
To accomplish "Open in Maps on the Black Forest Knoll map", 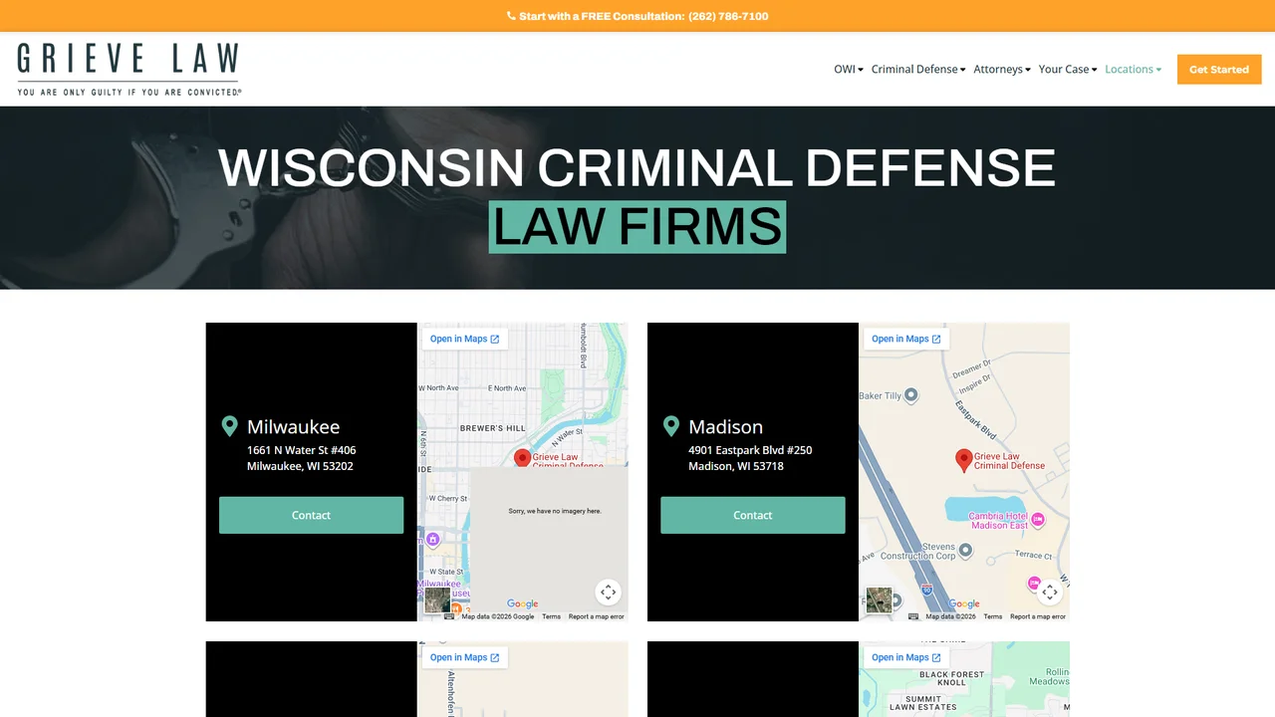I will point(906,657).
